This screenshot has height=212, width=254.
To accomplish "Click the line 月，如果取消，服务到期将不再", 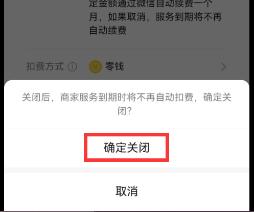I will pos(155,17).
